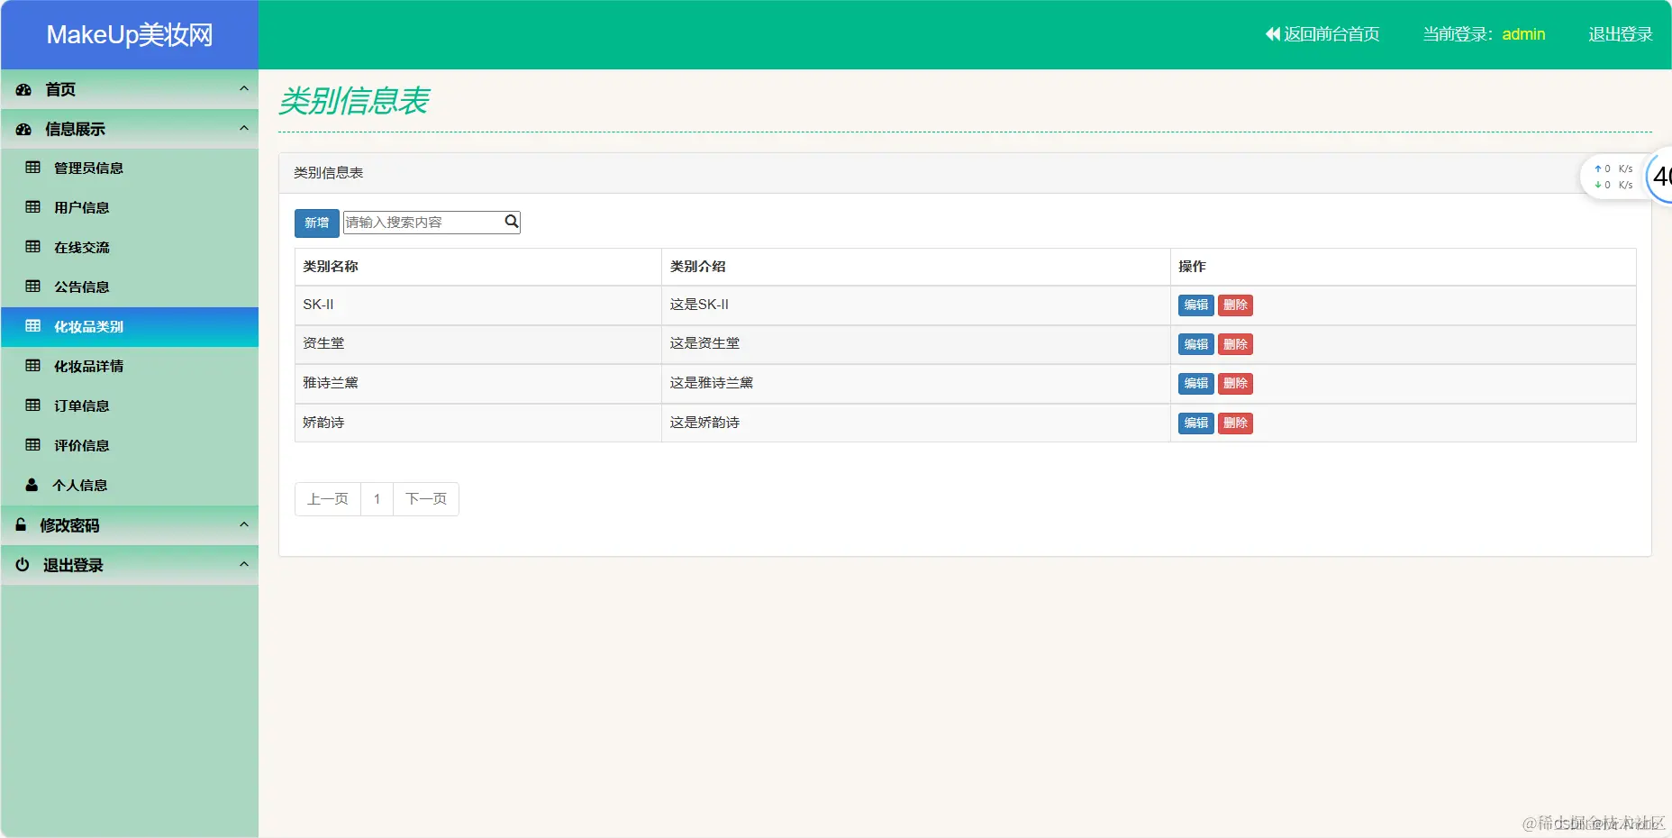
Task: Open 管理员信息 in the sidebar
Action: (130, 168)
